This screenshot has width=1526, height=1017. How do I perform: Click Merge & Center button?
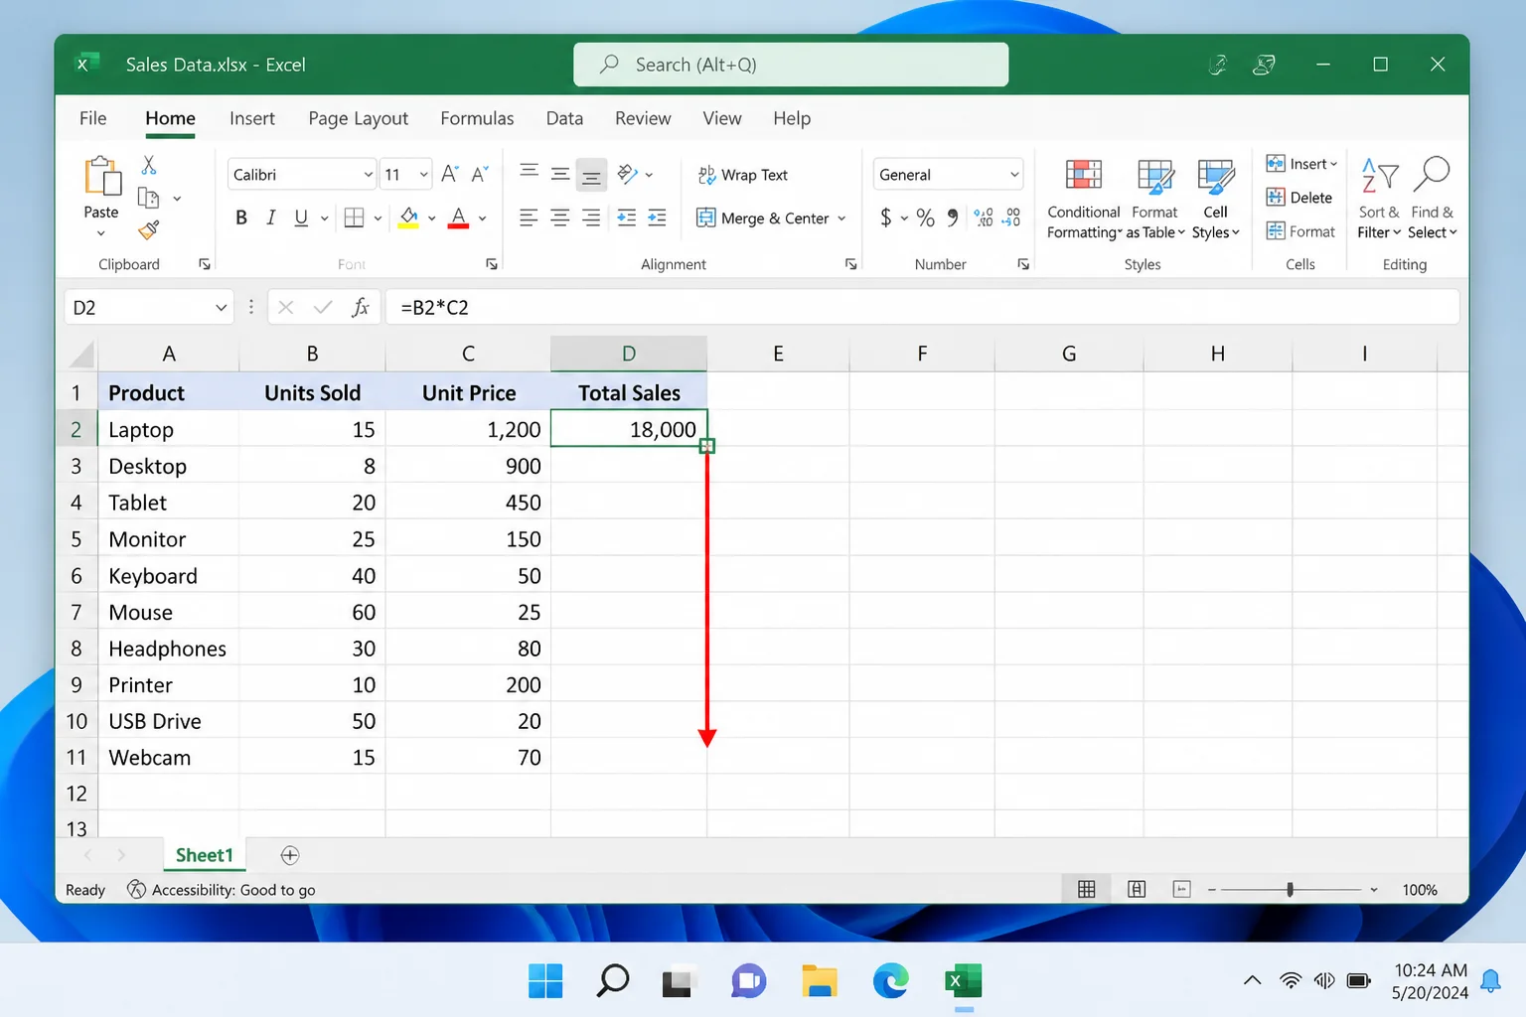tap(762, 218)
